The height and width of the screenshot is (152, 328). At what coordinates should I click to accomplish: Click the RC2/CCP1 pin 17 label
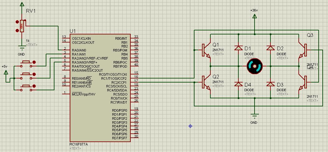117,83
